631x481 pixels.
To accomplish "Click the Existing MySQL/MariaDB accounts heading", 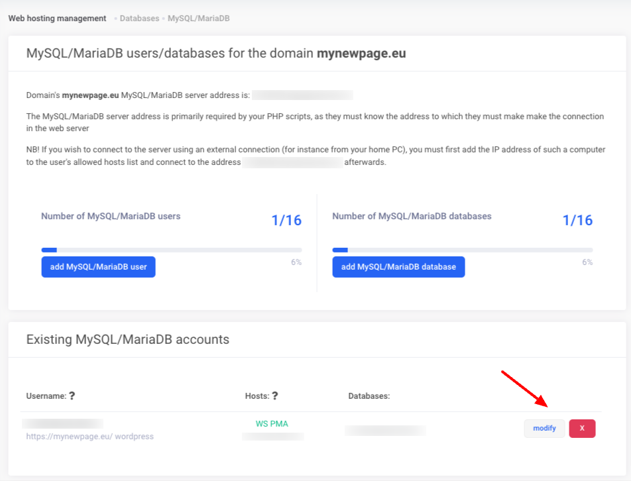I will 127,340.
